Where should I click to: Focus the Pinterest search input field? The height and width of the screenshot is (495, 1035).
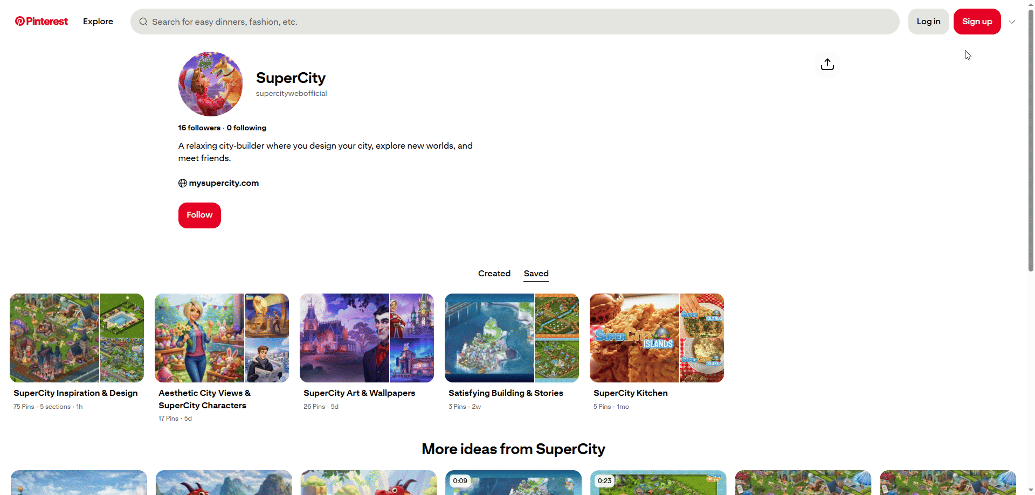517,22
